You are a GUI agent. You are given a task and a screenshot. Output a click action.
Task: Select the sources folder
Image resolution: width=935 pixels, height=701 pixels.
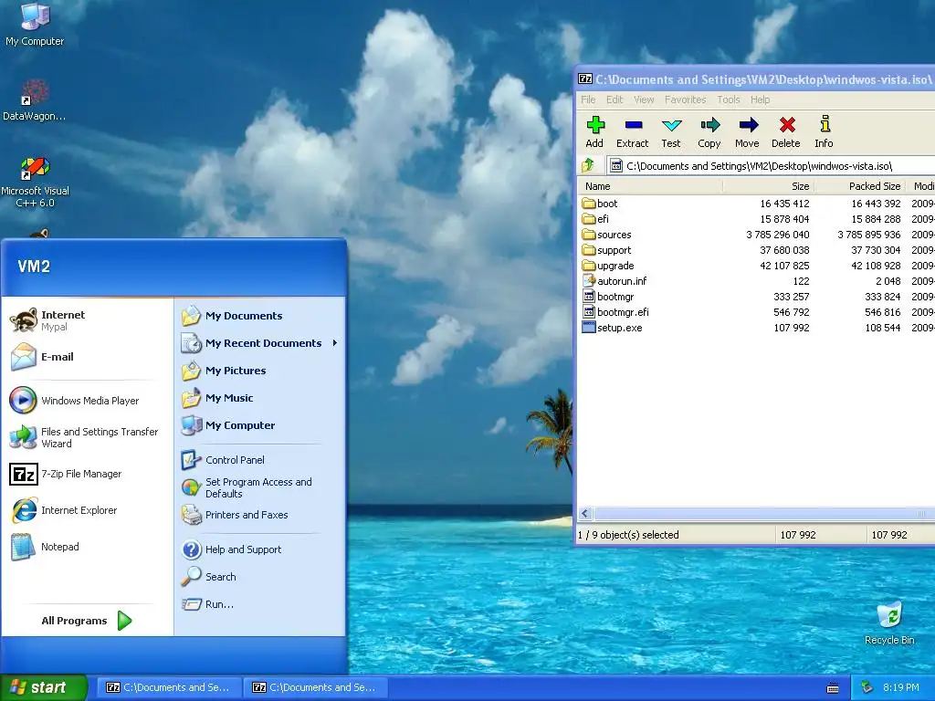coord(606,235)
